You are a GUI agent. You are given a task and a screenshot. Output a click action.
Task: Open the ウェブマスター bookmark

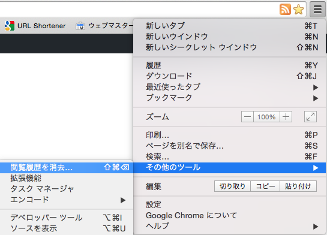[x=104, y=26]
